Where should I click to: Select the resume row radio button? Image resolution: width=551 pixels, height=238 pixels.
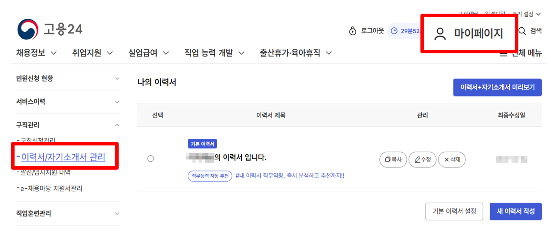point(151,159)
